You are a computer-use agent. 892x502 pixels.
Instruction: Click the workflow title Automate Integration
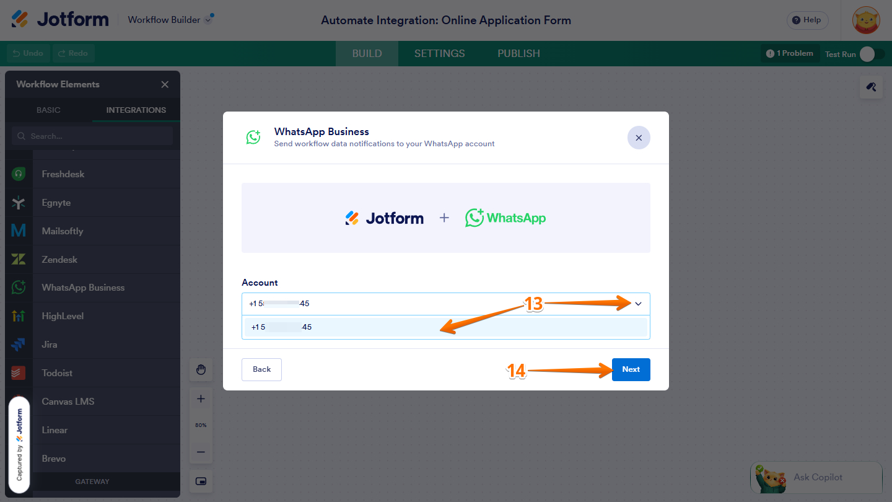point(446,20)
